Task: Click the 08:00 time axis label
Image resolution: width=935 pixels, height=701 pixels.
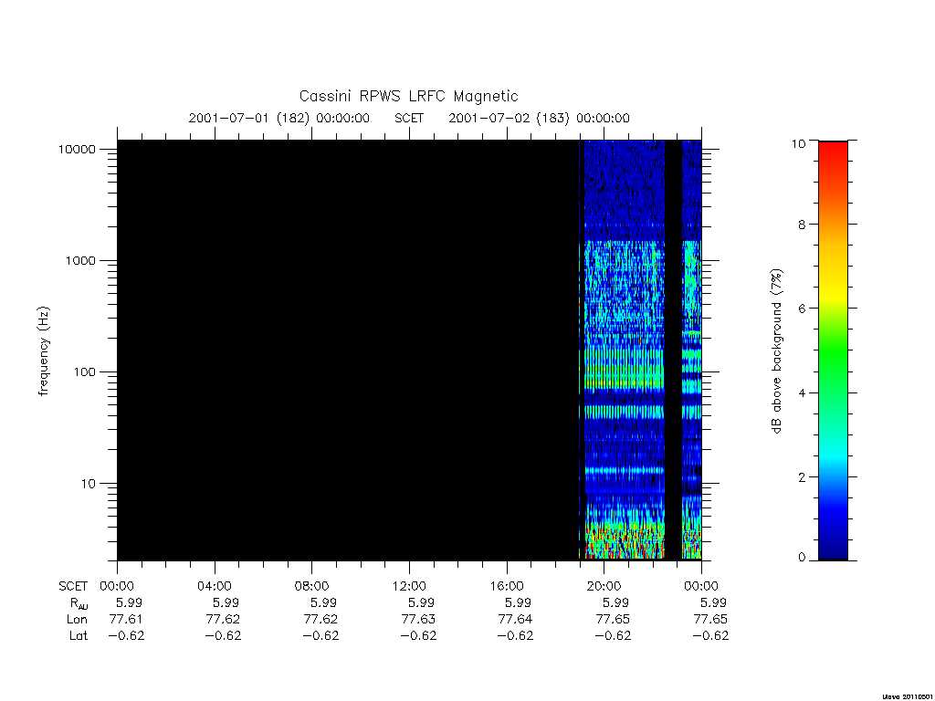Action: point(312,586)
